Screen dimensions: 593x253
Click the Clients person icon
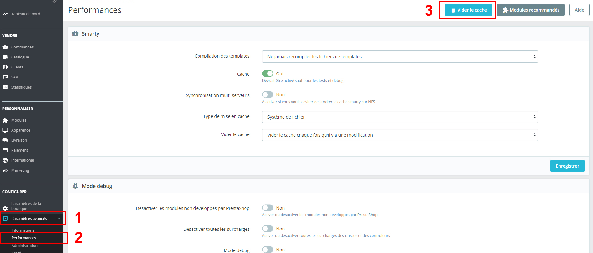point(5,67)
